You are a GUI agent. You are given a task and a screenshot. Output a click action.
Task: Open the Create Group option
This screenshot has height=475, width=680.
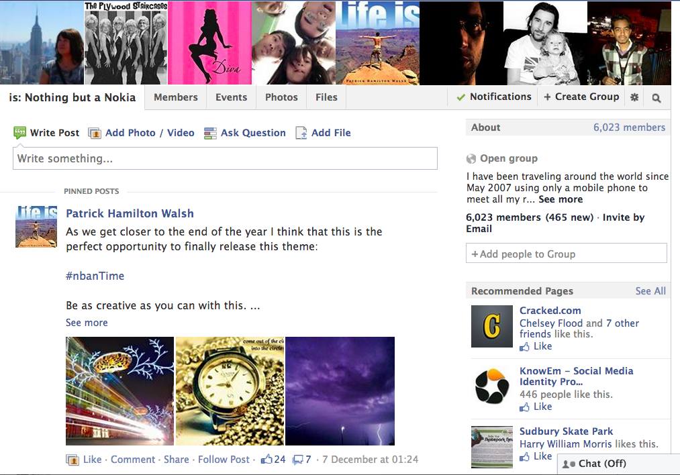click(581, 97)
